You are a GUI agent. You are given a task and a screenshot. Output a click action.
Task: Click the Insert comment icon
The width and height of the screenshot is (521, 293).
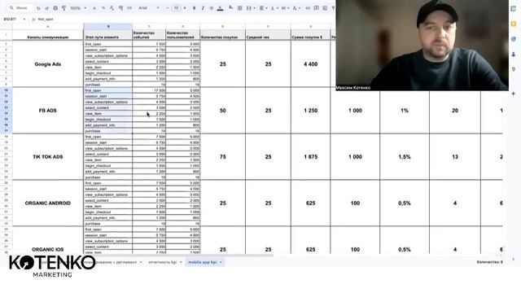pyautogui.click(x=316, y=8)
